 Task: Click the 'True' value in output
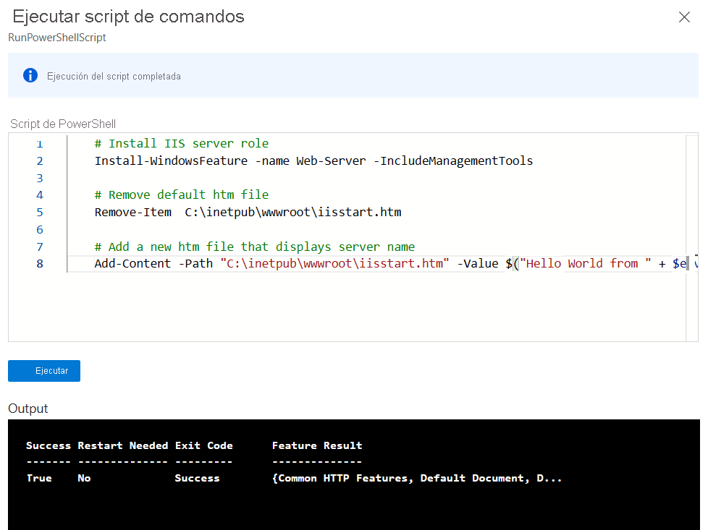coord(39,478)
